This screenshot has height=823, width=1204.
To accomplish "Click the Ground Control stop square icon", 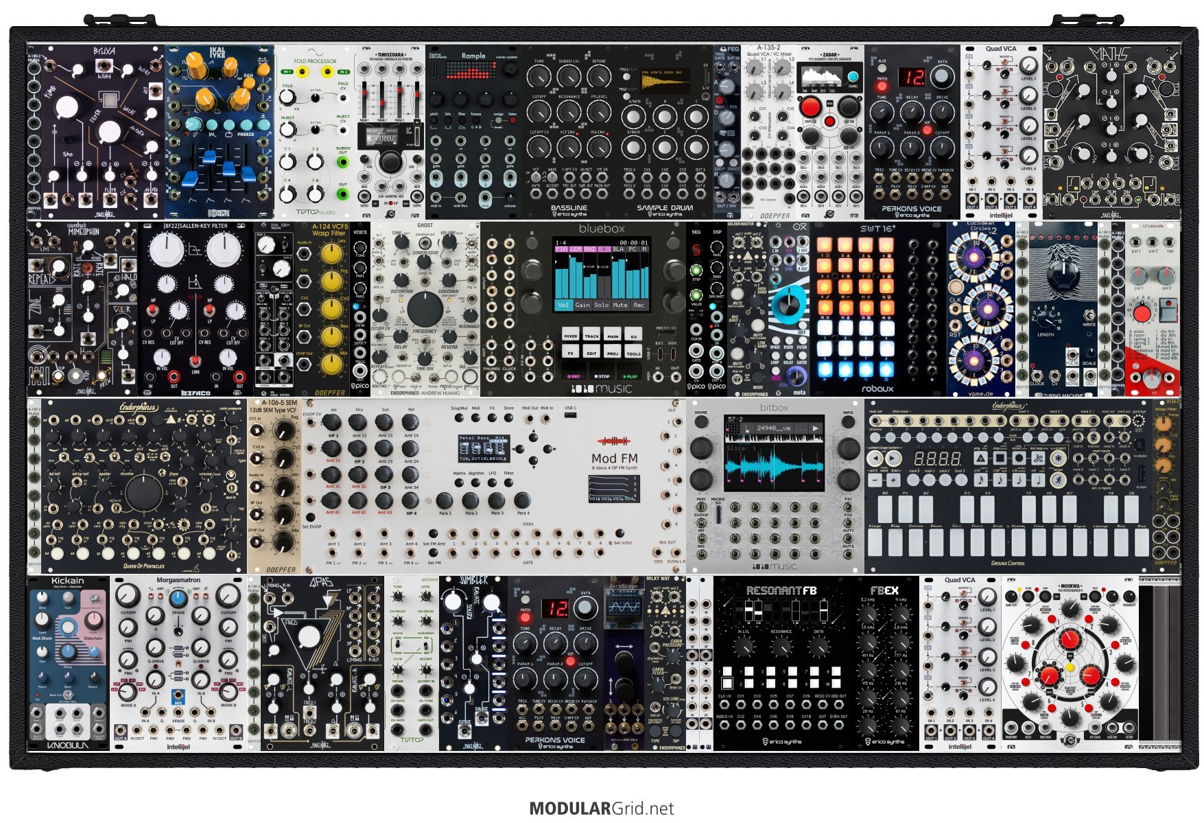I will (1000, 459).
